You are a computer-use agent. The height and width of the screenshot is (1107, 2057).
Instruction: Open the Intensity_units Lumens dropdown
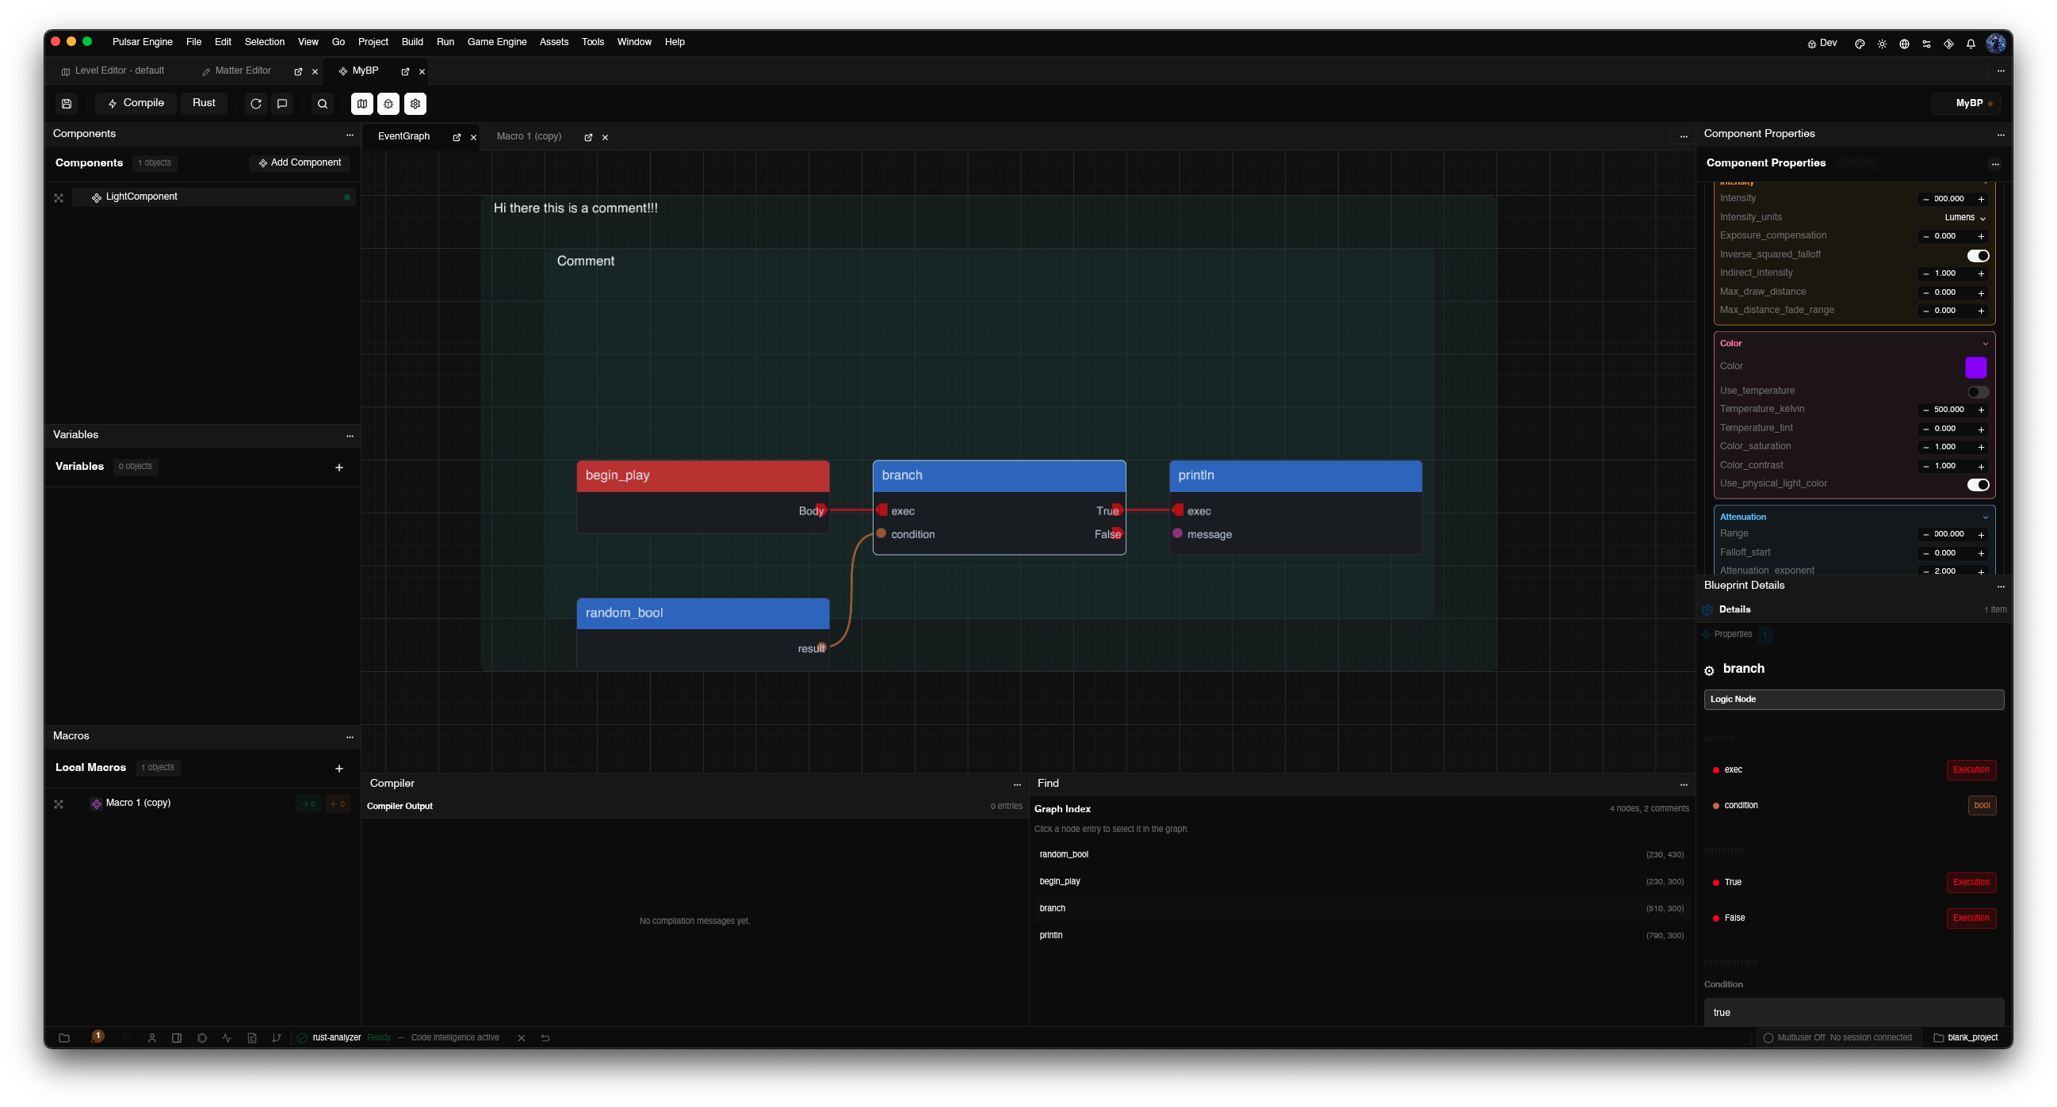[1964, 217]
